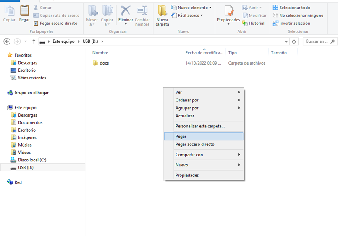Select the docs folder icon
Viewport: 338px width, 236px height.
(95, 63)
